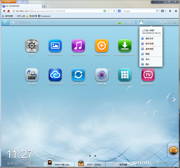The width and height of the screenshot is (180, 168).
Task: Open URL history dropdown arrow
Action: 111,11
